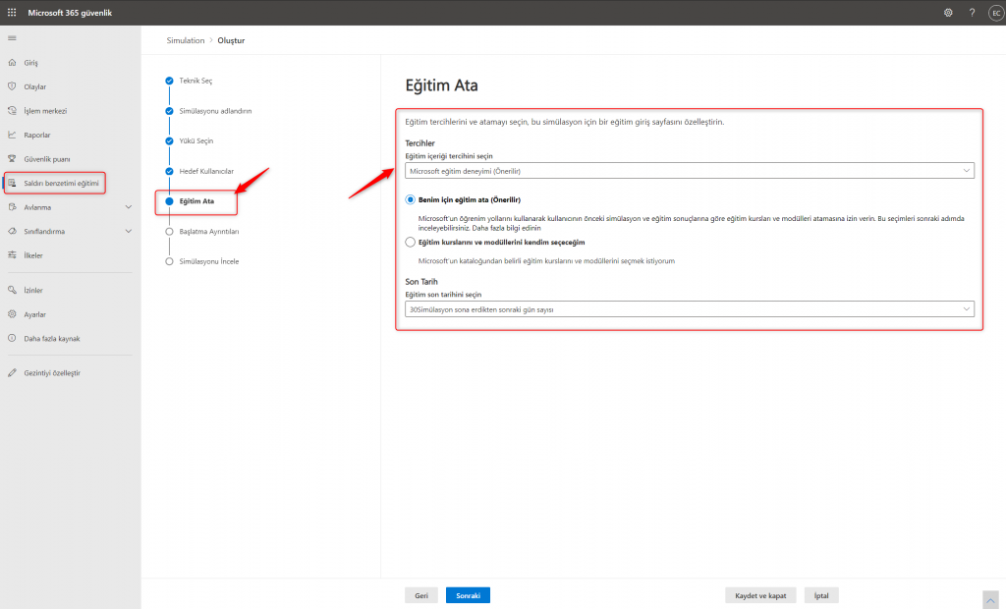1006x609 pixels.
Task: Expand the Sınıflandırma sidebar section
Action: 129,231
